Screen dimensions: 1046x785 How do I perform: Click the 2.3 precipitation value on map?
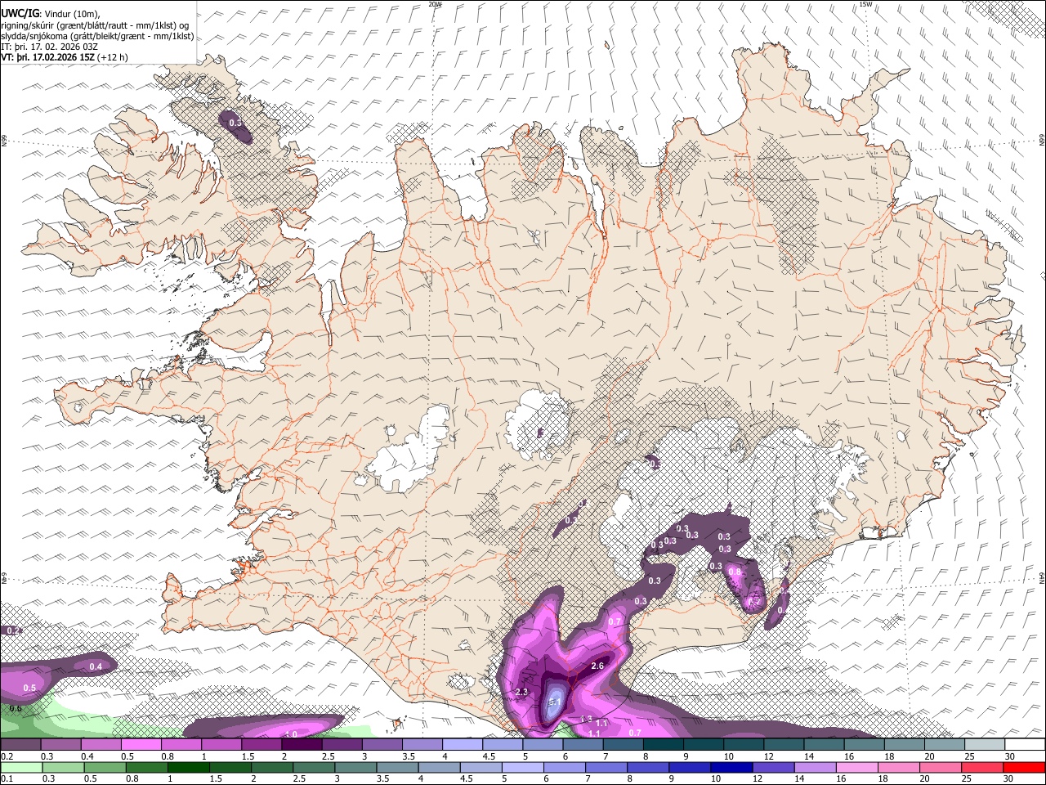[522, 693]
